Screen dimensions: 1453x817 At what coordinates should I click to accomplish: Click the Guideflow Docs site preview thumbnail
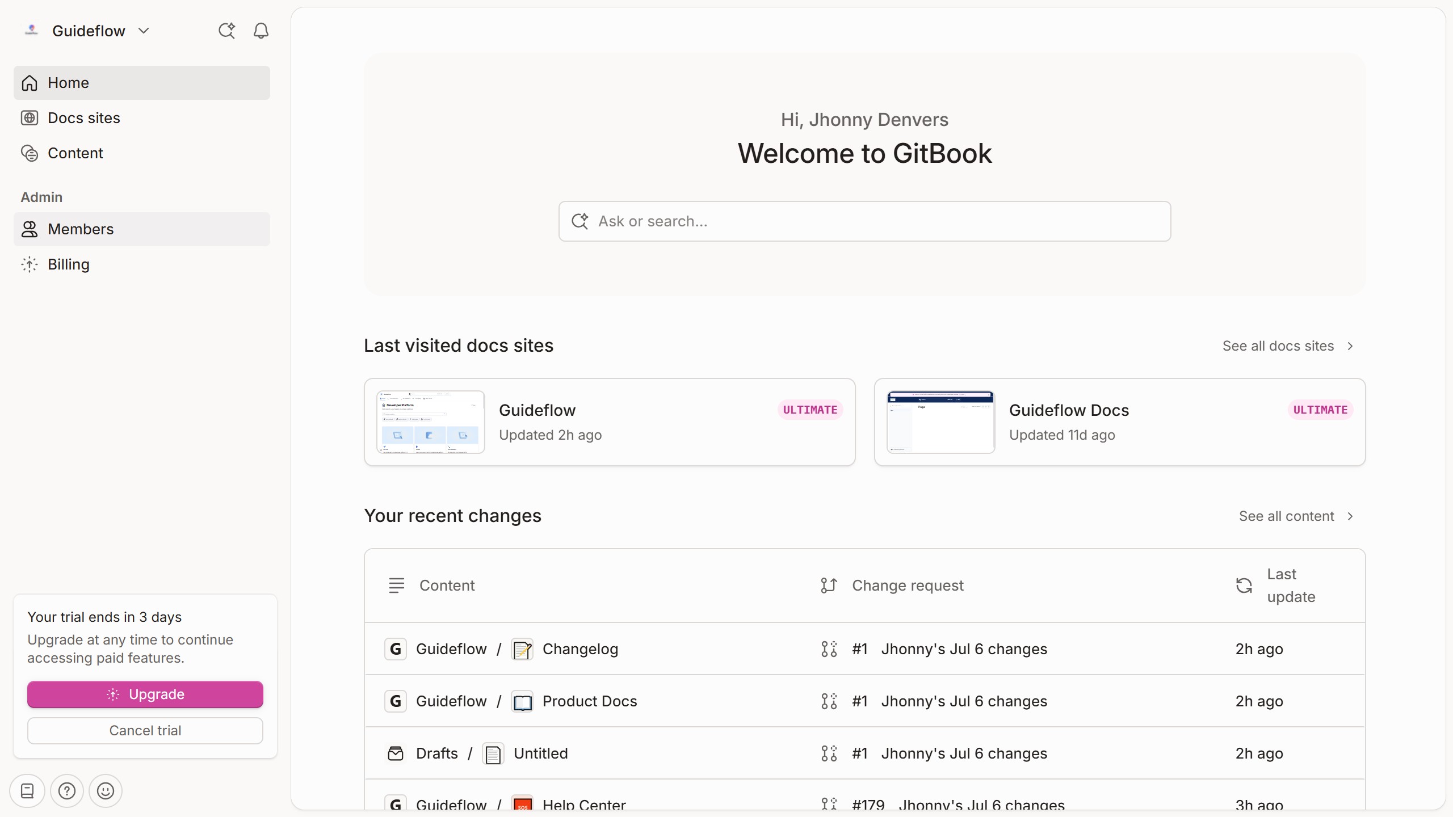[940, 422]
